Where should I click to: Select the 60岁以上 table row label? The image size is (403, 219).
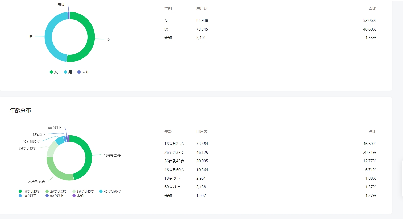172,187
